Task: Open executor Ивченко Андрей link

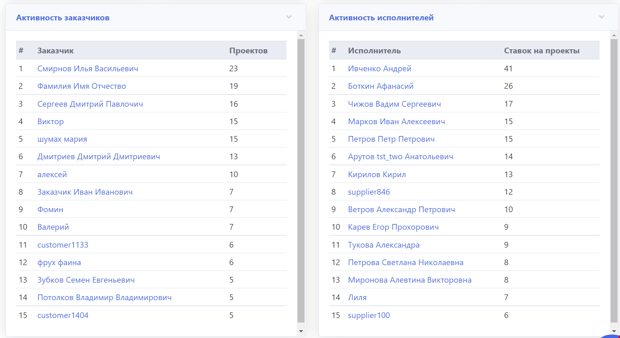Action: click(x=380, y=68)
